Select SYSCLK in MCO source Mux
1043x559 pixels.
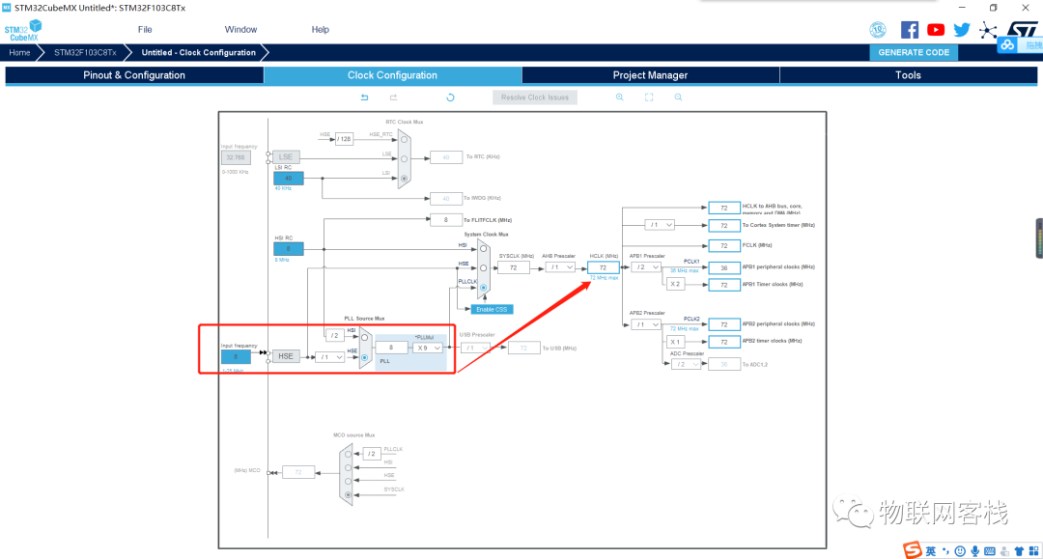coord(348,494)
